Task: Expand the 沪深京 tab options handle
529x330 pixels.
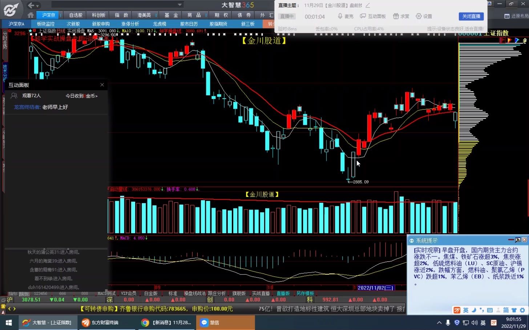Action: [x=61, y=15]
